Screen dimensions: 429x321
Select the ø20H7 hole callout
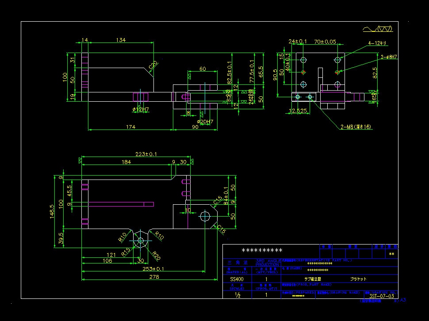coord(205,122)
